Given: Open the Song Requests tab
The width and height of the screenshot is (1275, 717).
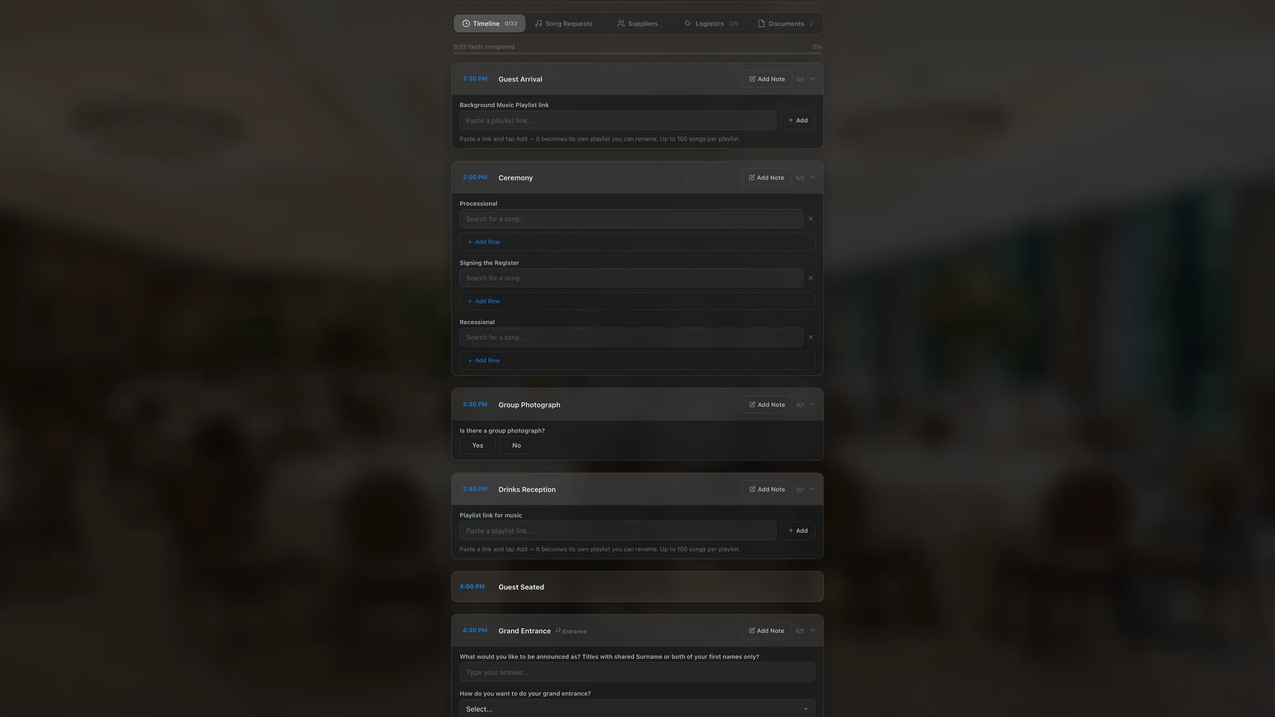Looking at the screenshot, I should click(564, 24).
